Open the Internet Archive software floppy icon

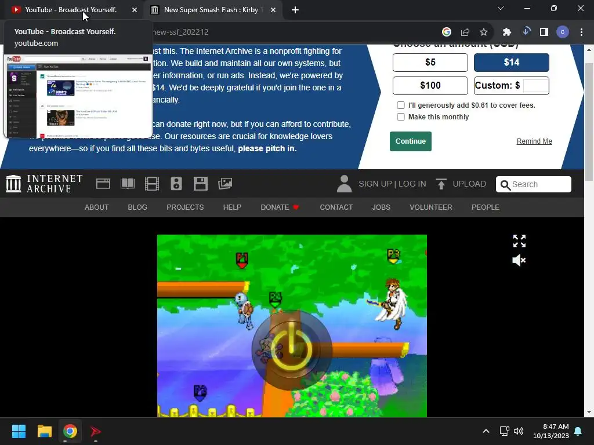[x=200, y=184]
